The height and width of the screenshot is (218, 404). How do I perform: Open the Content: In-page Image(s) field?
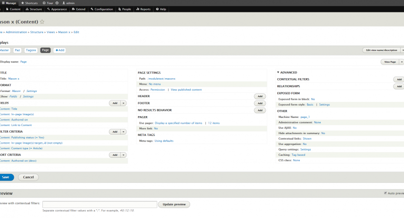click(17, 114)
